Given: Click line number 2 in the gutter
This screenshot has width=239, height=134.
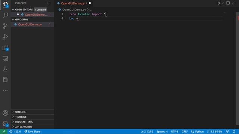Looking at the screenshot, I should [x=62, y=18].
